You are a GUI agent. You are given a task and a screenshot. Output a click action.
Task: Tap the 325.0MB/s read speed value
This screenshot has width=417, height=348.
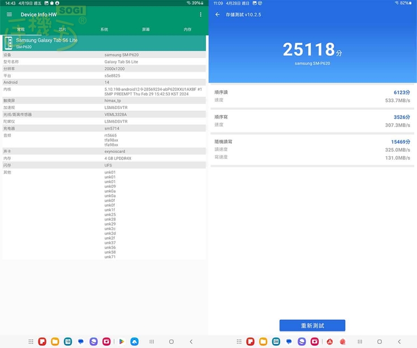point(398,150)
